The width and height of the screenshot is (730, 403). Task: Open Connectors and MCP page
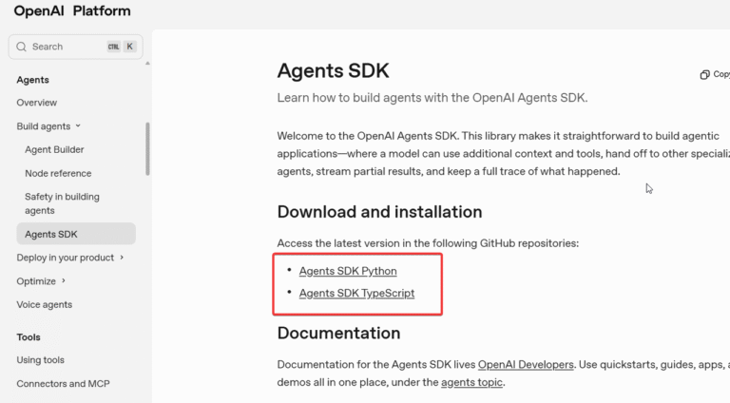click(63, 384)
